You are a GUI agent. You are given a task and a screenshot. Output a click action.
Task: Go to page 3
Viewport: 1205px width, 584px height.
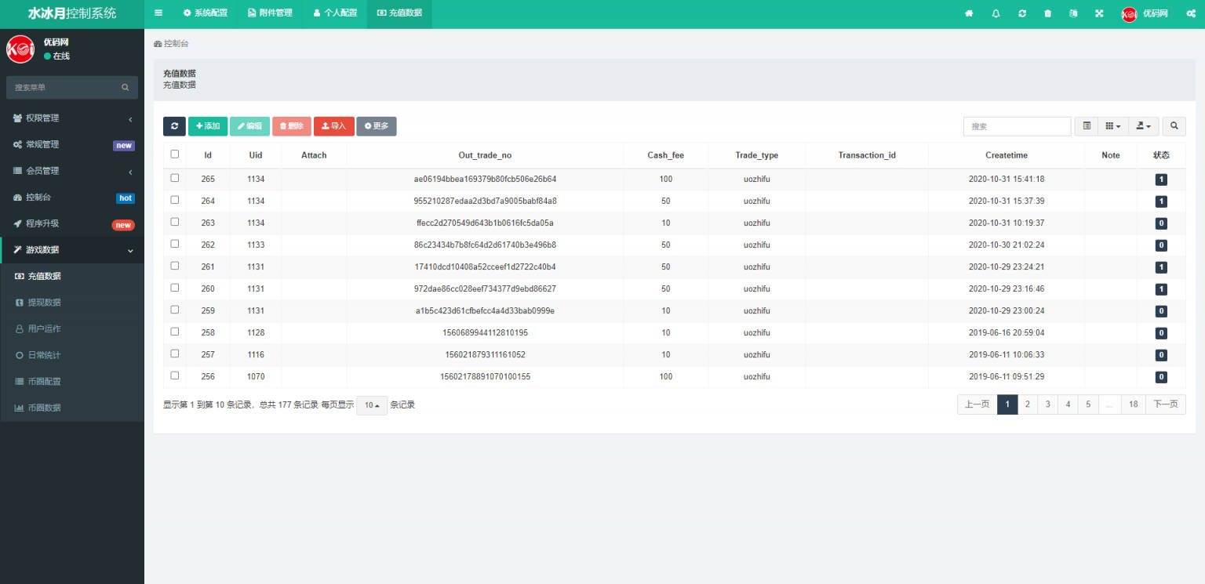point(1047,404)
